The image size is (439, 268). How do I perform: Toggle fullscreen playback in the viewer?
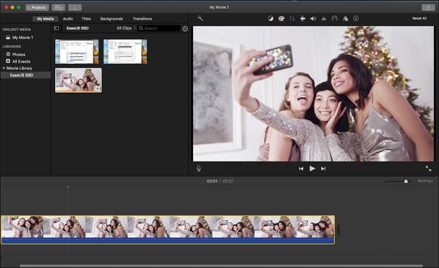coord(428,168)
